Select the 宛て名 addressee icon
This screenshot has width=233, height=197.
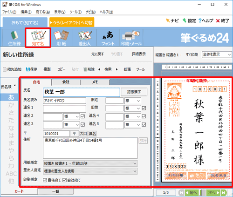coord(38,38)
